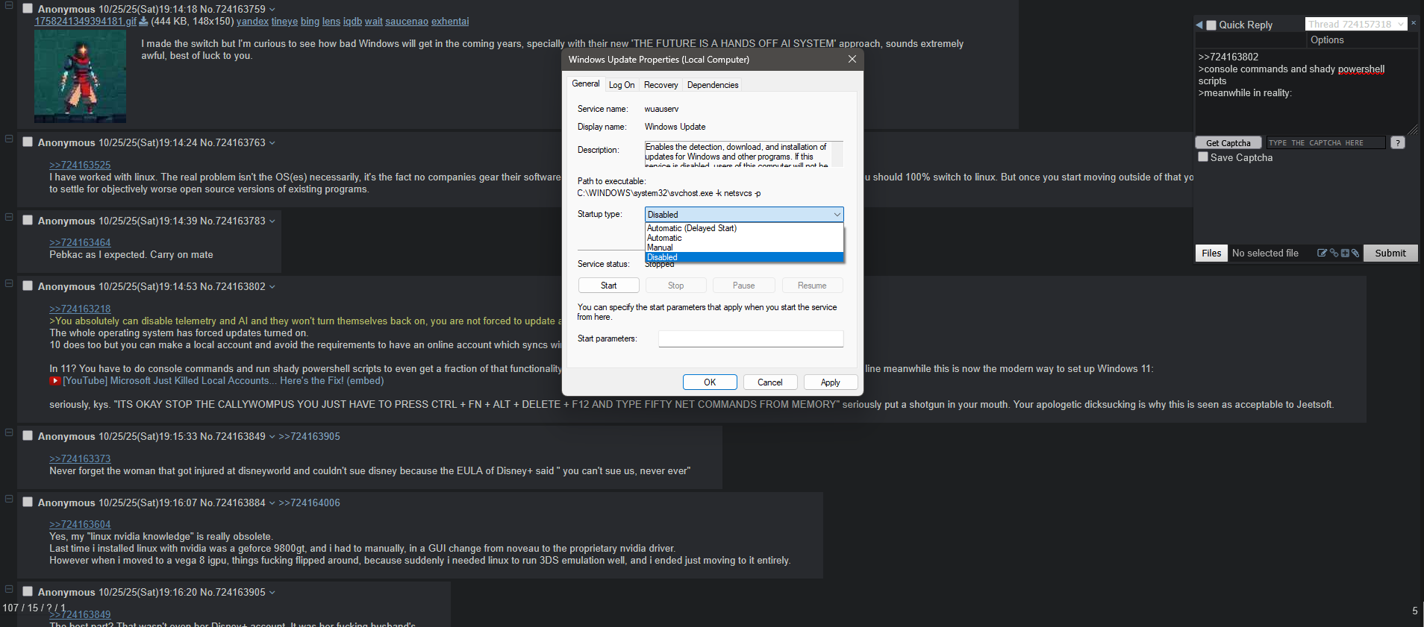
Task: Close the Windows Update Properties dialog
Action: [x=852, y=59]
